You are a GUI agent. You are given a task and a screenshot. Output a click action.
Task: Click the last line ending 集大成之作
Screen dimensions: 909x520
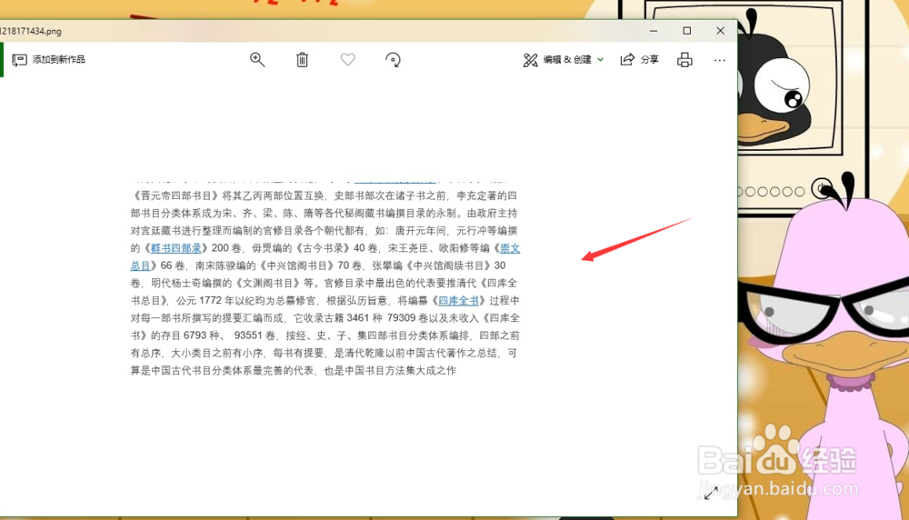294,370
